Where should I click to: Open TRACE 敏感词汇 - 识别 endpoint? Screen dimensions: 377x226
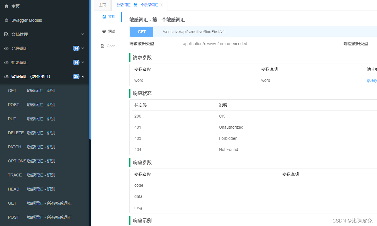[45, 175]
